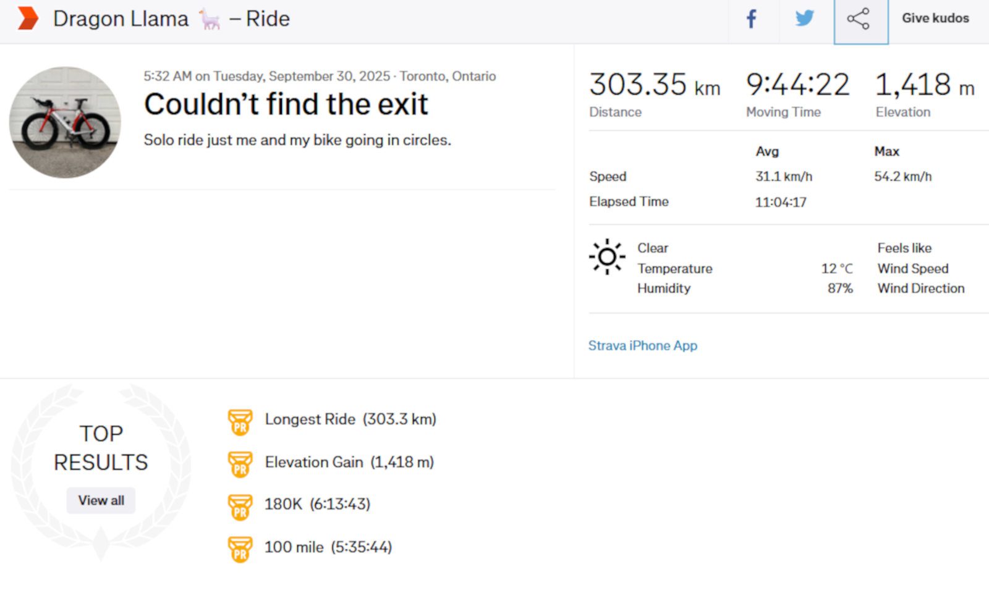Open the Strava iPhone App link
The height and width of the screenshot is (593, 989).
pos(642,345)
